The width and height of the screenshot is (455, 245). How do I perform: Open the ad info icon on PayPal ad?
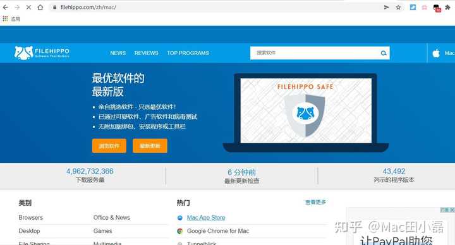[444, 210]
